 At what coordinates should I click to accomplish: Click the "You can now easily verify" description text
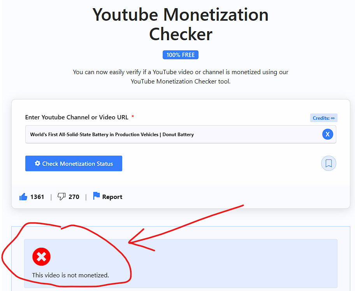point(181,77)
